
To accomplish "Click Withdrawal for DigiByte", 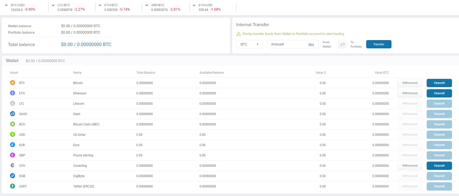I will (410, 176).
